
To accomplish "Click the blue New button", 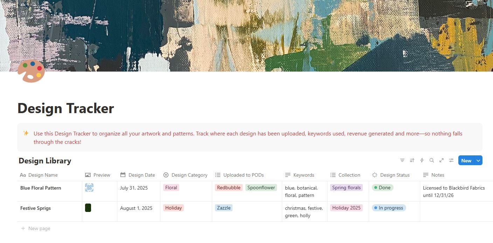I will tap(466, 161).
